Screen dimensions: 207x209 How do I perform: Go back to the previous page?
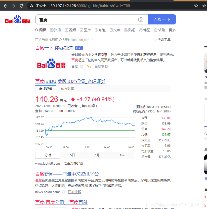pyautogui.click(x=6, y=6)
